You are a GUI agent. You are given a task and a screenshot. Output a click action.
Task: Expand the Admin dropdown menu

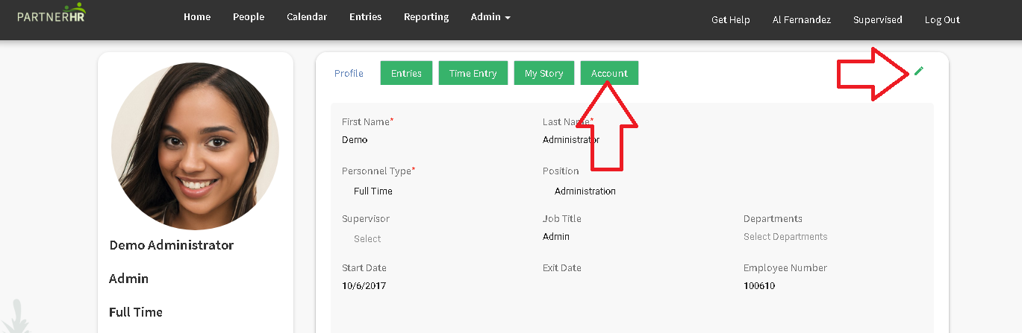tap(490, 17)
